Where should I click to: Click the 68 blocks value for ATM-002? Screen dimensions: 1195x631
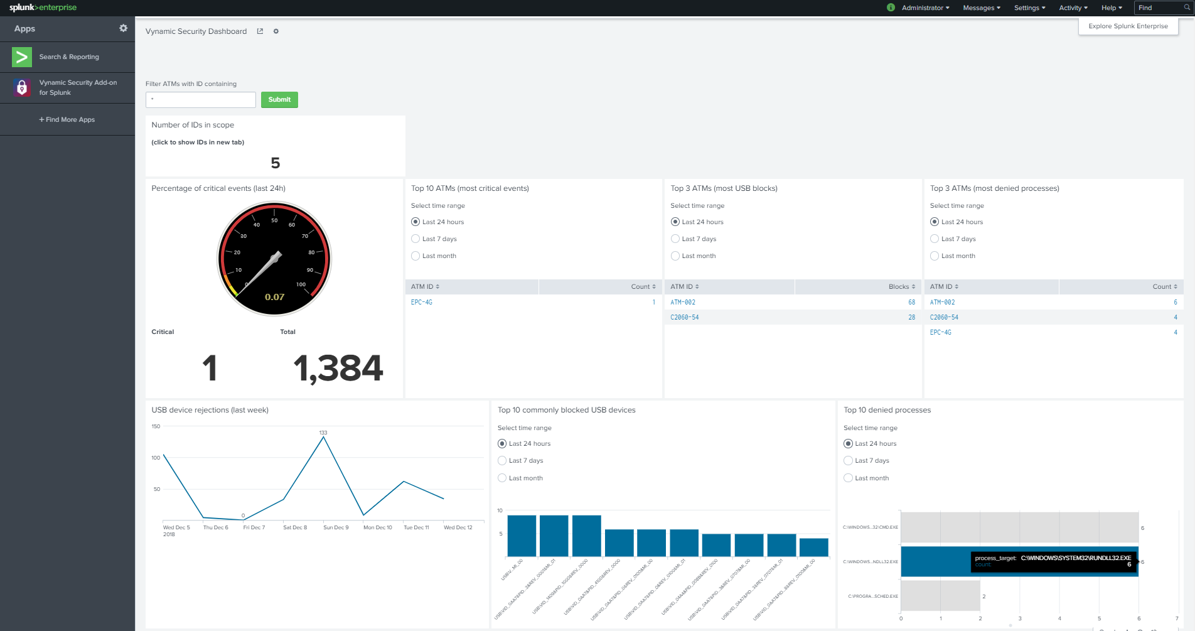(911, 302)
